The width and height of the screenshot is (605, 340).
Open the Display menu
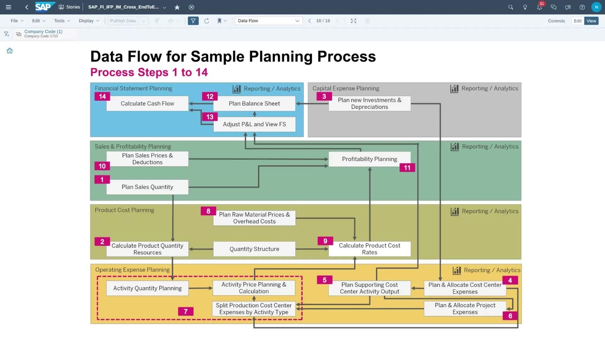coord(87,21)
